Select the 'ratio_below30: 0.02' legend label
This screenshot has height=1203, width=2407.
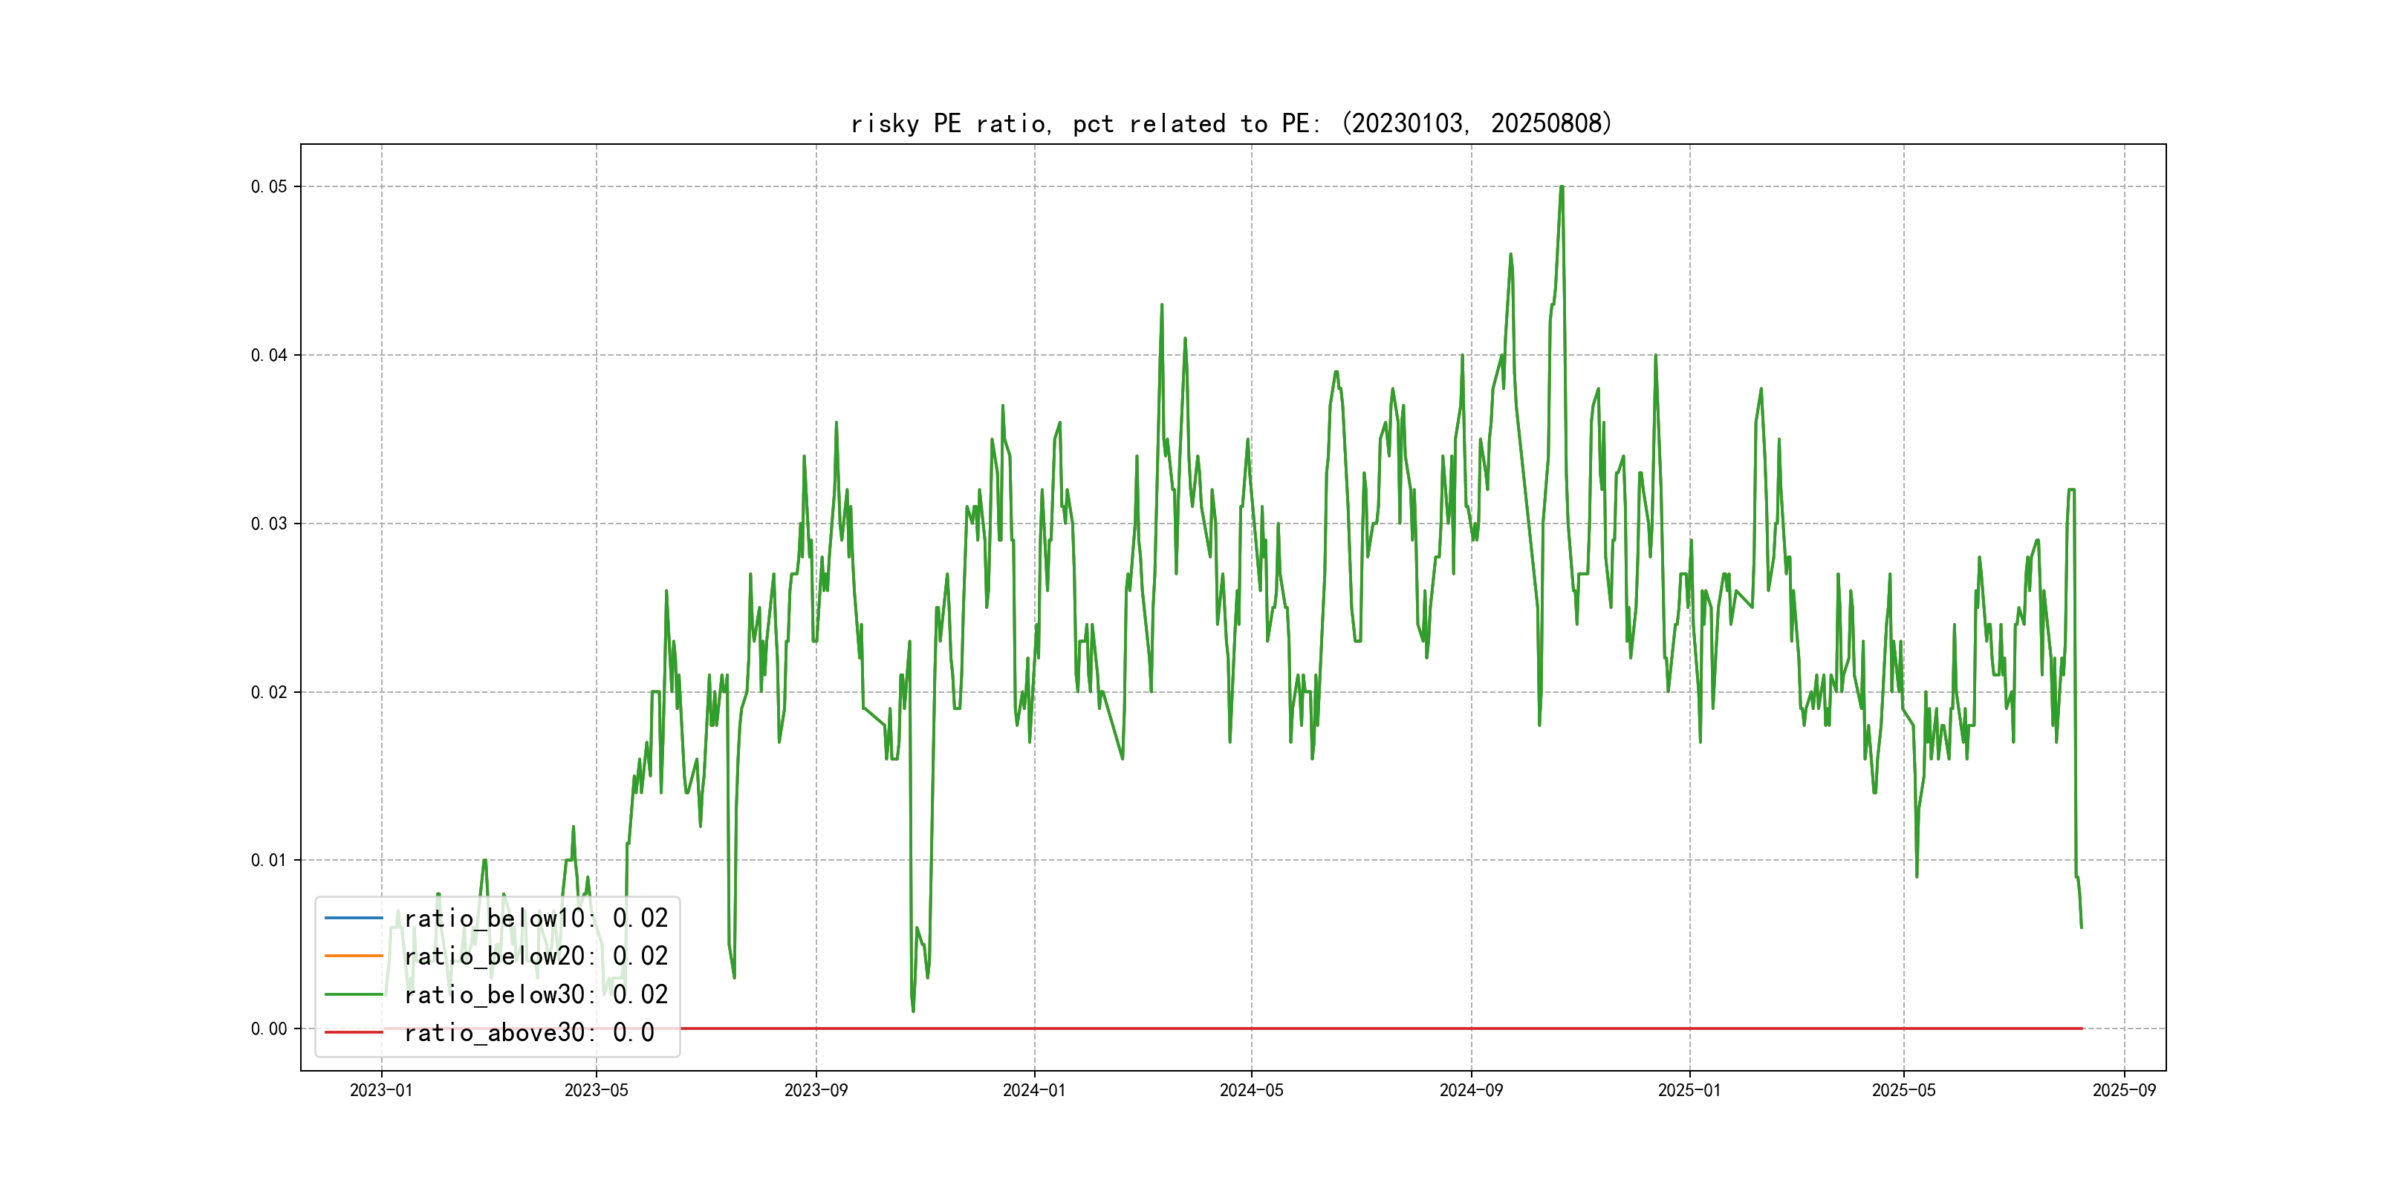(x=536, y=995)
